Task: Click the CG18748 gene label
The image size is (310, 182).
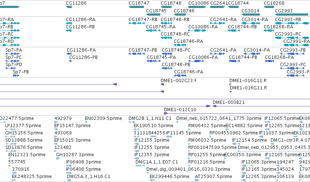Action: (x=171, y=3)
